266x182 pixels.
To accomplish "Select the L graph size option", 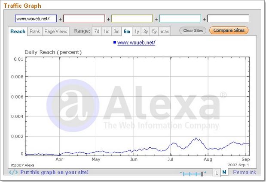I will point(217,173).
